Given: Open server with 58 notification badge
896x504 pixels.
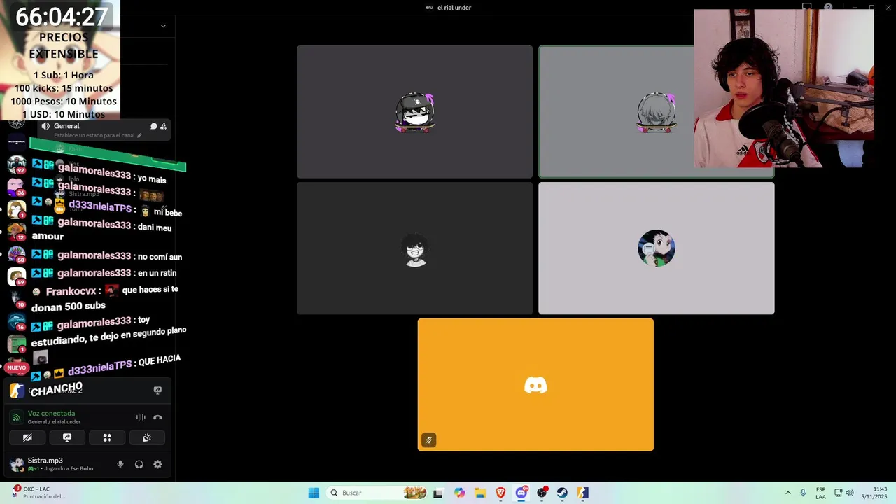Looking at the screenshot, I should click(16, 254).
